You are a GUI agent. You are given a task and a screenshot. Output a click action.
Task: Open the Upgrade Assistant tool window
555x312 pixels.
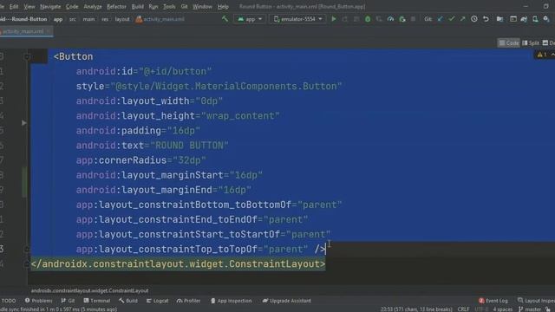click(x=287, y=301)
